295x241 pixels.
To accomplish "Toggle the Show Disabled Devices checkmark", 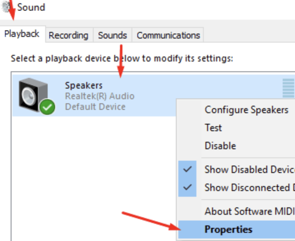I will (188, 169).
